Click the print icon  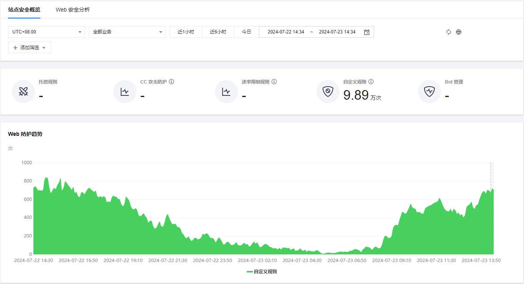point(459,32)
